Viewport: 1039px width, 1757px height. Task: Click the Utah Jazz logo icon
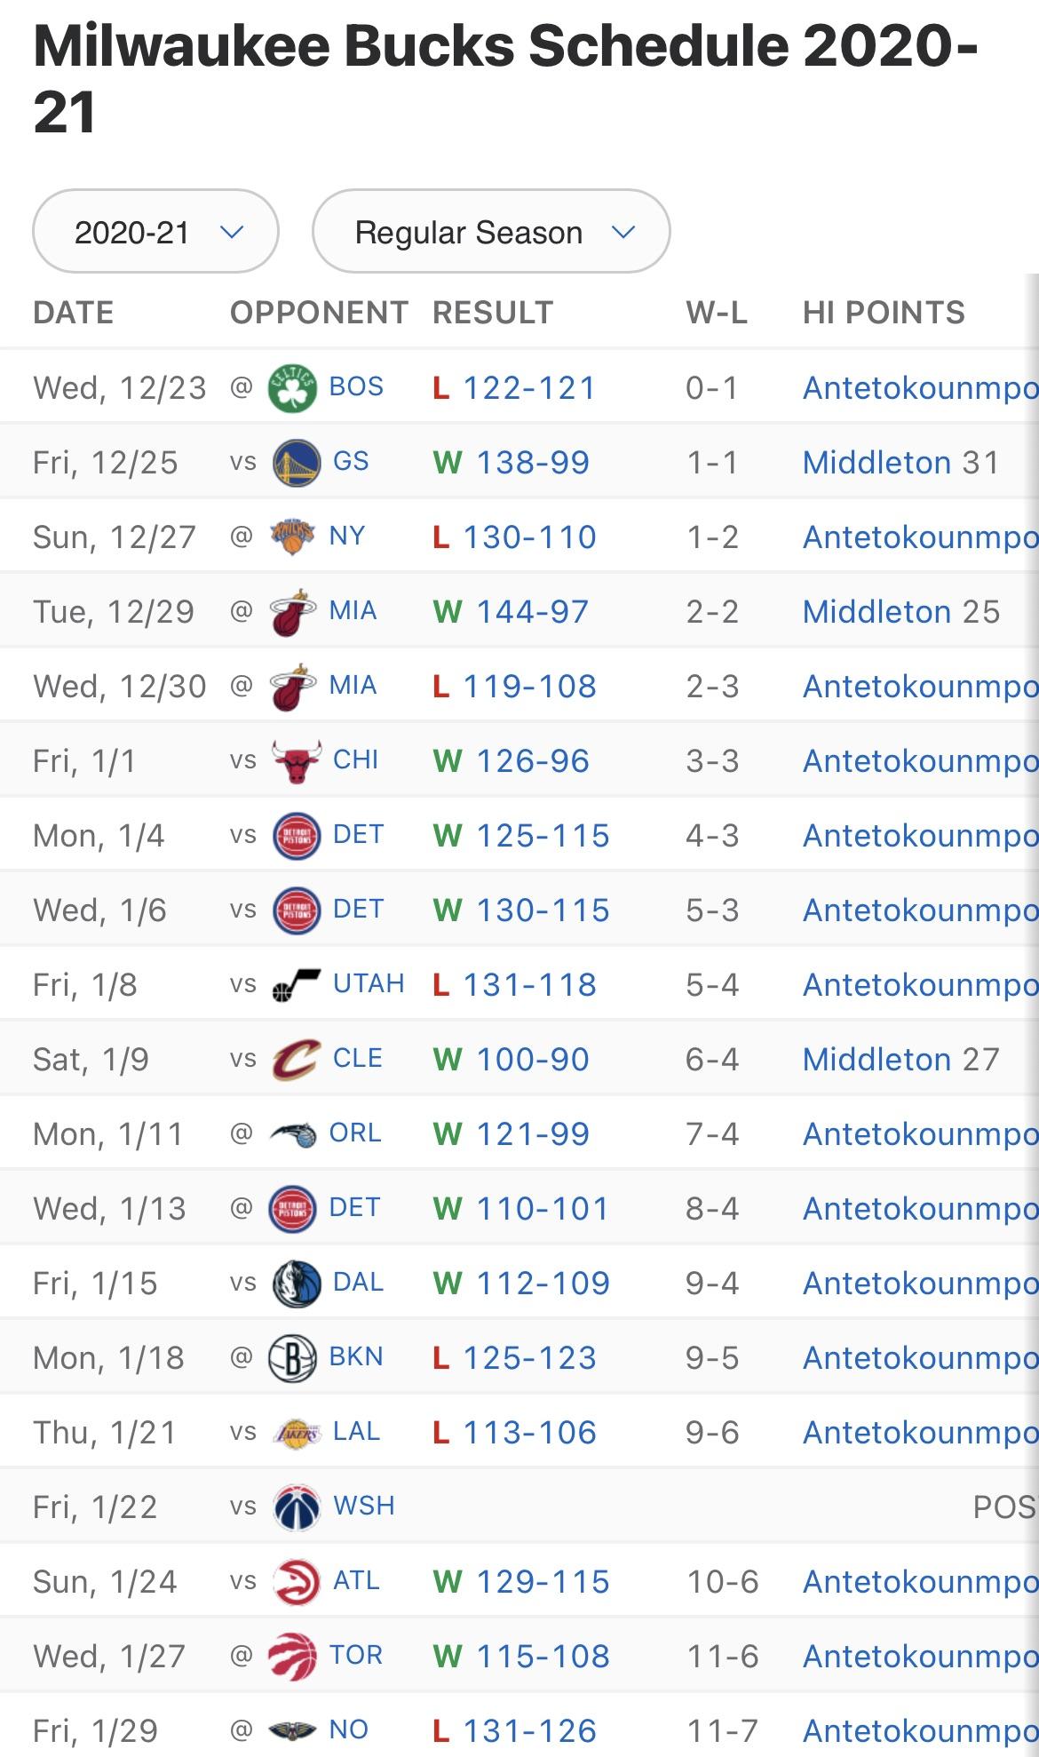(x=297, y=985)
